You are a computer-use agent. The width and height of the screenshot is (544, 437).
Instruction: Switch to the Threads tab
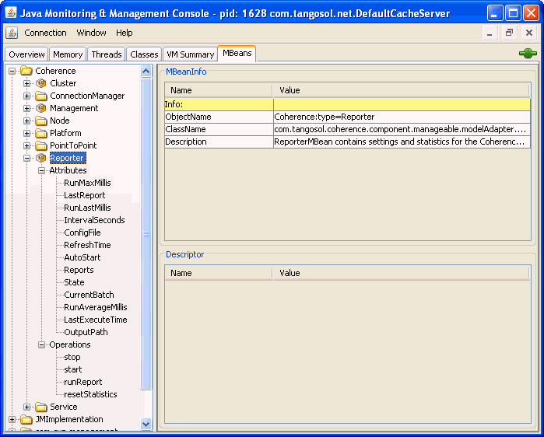click(x=107, y=54)
